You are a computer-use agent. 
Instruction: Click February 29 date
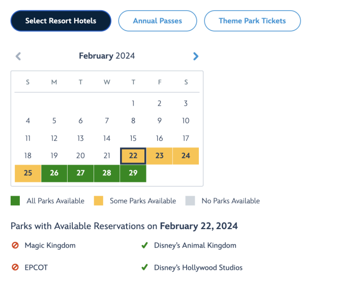(133, 173)
